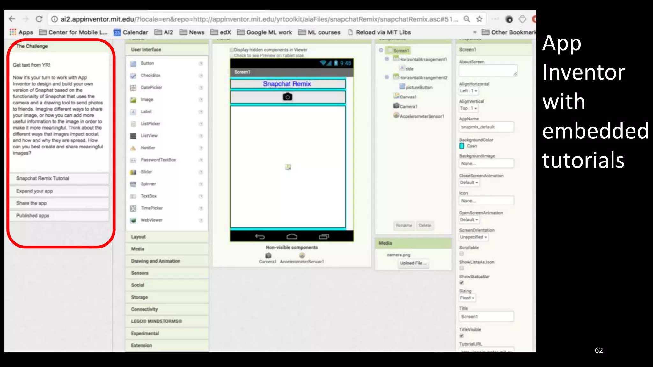This screenshot has width=653, height=367.
Task: Click the Button component icon in palette
Action: point(133,63)
